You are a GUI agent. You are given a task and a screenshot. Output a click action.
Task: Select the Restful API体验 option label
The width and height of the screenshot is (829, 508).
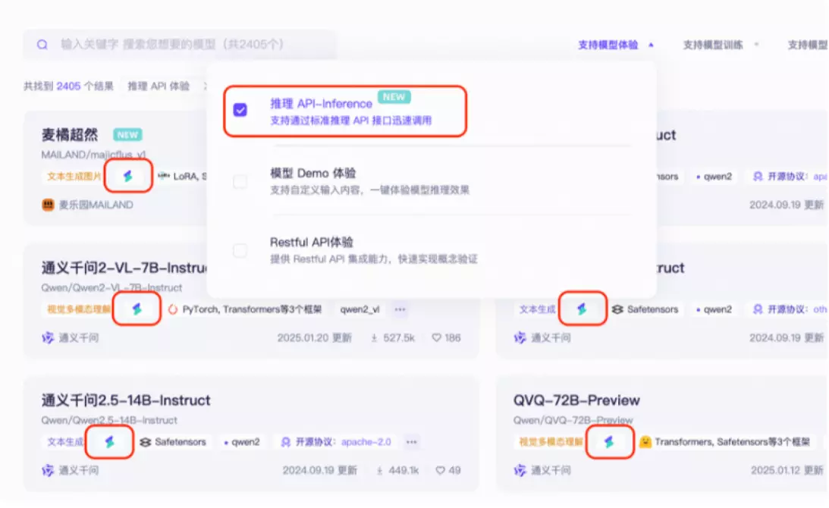[x=312, y=242]
